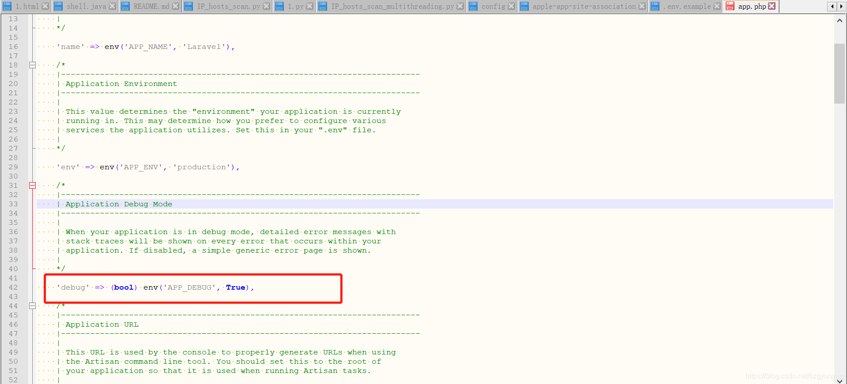Click the vertical scrollbar thumb
The image size is (847, 384).
coord(839,73)
